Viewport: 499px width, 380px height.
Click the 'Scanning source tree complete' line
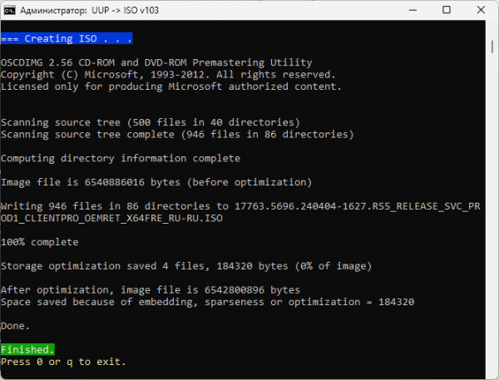click(x=177, y=135)
